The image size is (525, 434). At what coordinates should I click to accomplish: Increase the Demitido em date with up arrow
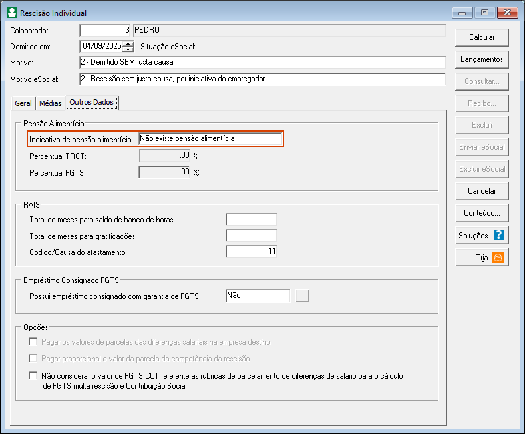click(x=128, y=44)
